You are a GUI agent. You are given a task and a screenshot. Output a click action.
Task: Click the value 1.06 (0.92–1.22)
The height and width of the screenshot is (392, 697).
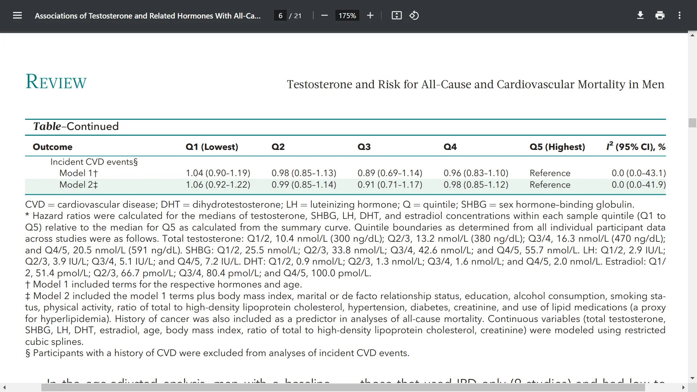tap(218, 185)
